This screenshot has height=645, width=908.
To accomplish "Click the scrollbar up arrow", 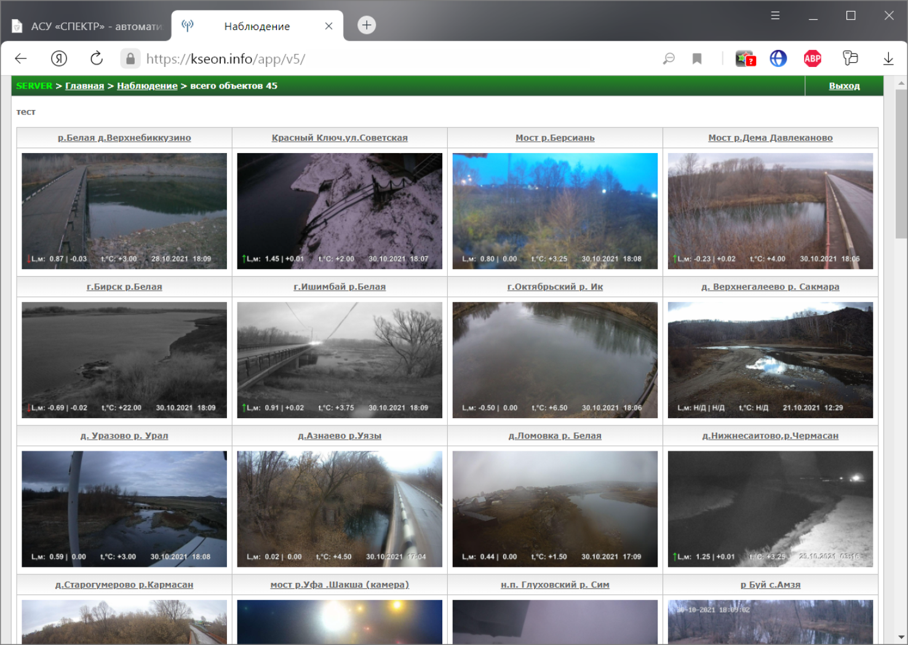I will [x=901, y=82].
